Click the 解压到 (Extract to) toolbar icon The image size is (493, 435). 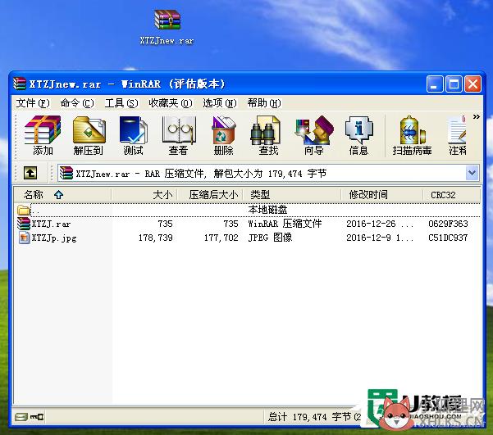point(89,135)
